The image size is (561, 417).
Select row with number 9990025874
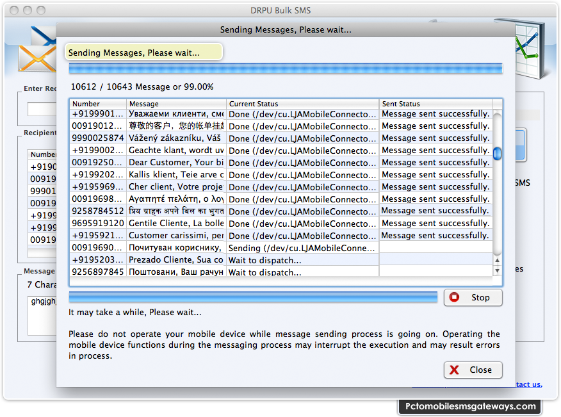click(281, 138)
